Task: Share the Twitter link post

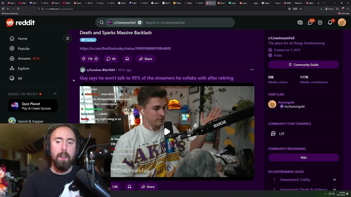Action: (x=145, y=59)
